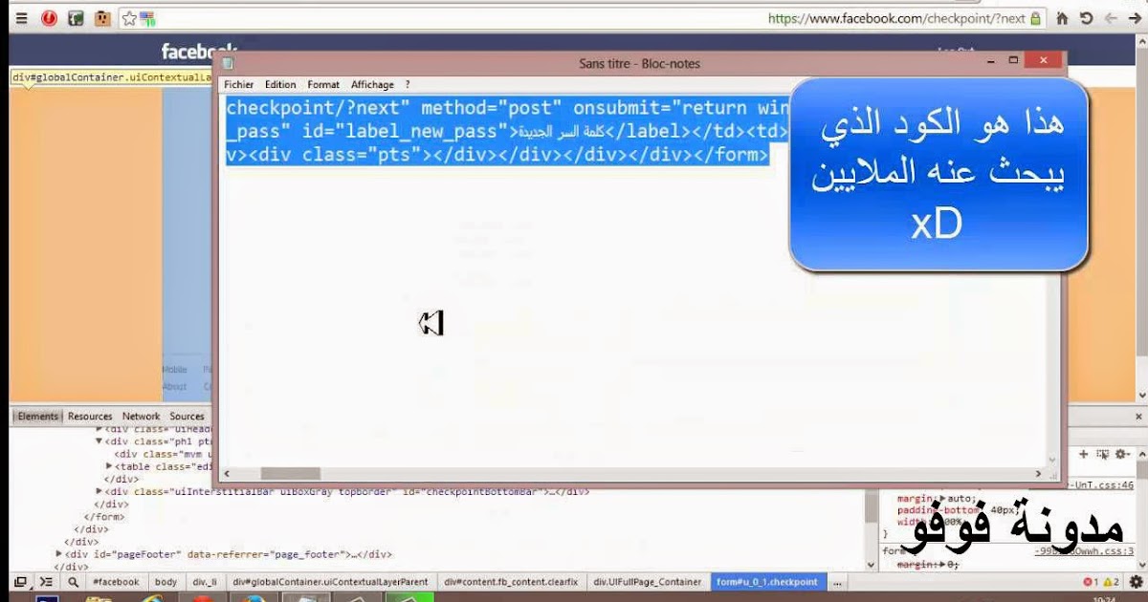
Task: Open the Format menu in Notepad
Action: coord(323,85)
